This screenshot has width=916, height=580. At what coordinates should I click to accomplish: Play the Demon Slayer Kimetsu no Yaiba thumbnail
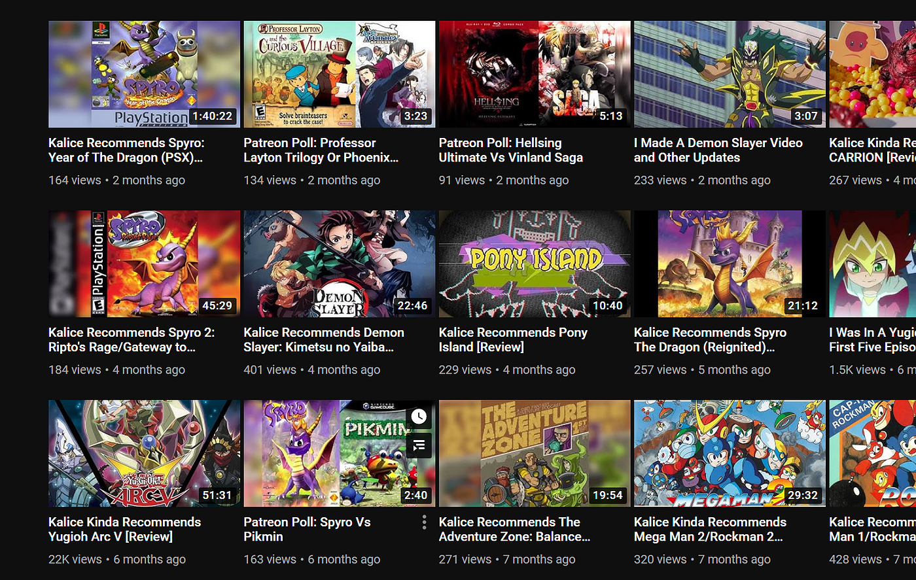339,264
